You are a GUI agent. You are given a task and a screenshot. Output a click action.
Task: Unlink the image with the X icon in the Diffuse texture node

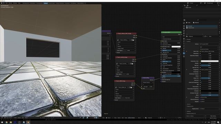pos(135,40)
